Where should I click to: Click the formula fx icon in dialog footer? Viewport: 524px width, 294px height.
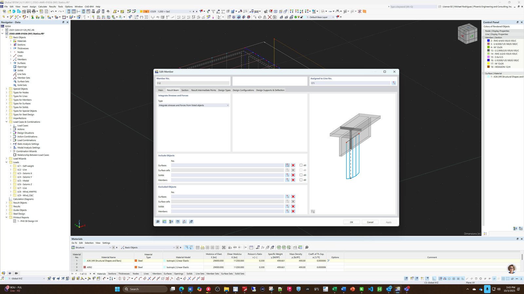pos(191,221)
